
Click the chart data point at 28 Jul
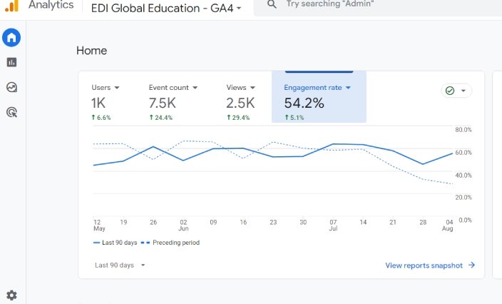[423, 164]
